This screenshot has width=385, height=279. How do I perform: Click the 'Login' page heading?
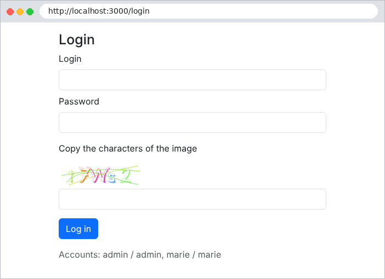(x=77, y=40)
